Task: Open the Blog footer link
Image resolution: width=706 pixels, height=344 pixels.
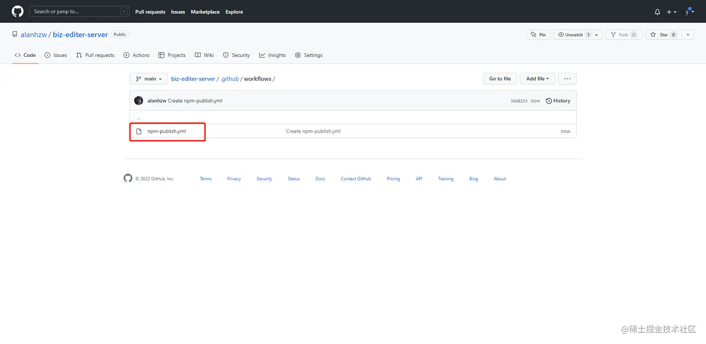Action: [x=474, y=179]
